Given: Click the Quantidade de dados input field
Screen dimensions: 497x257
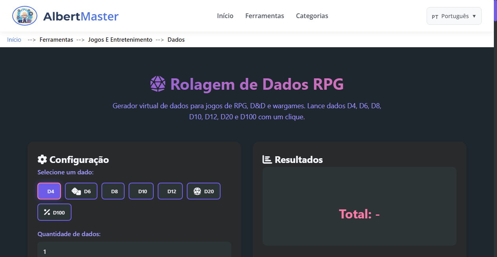Looking at the screenshot, I should tap(134, 251).
